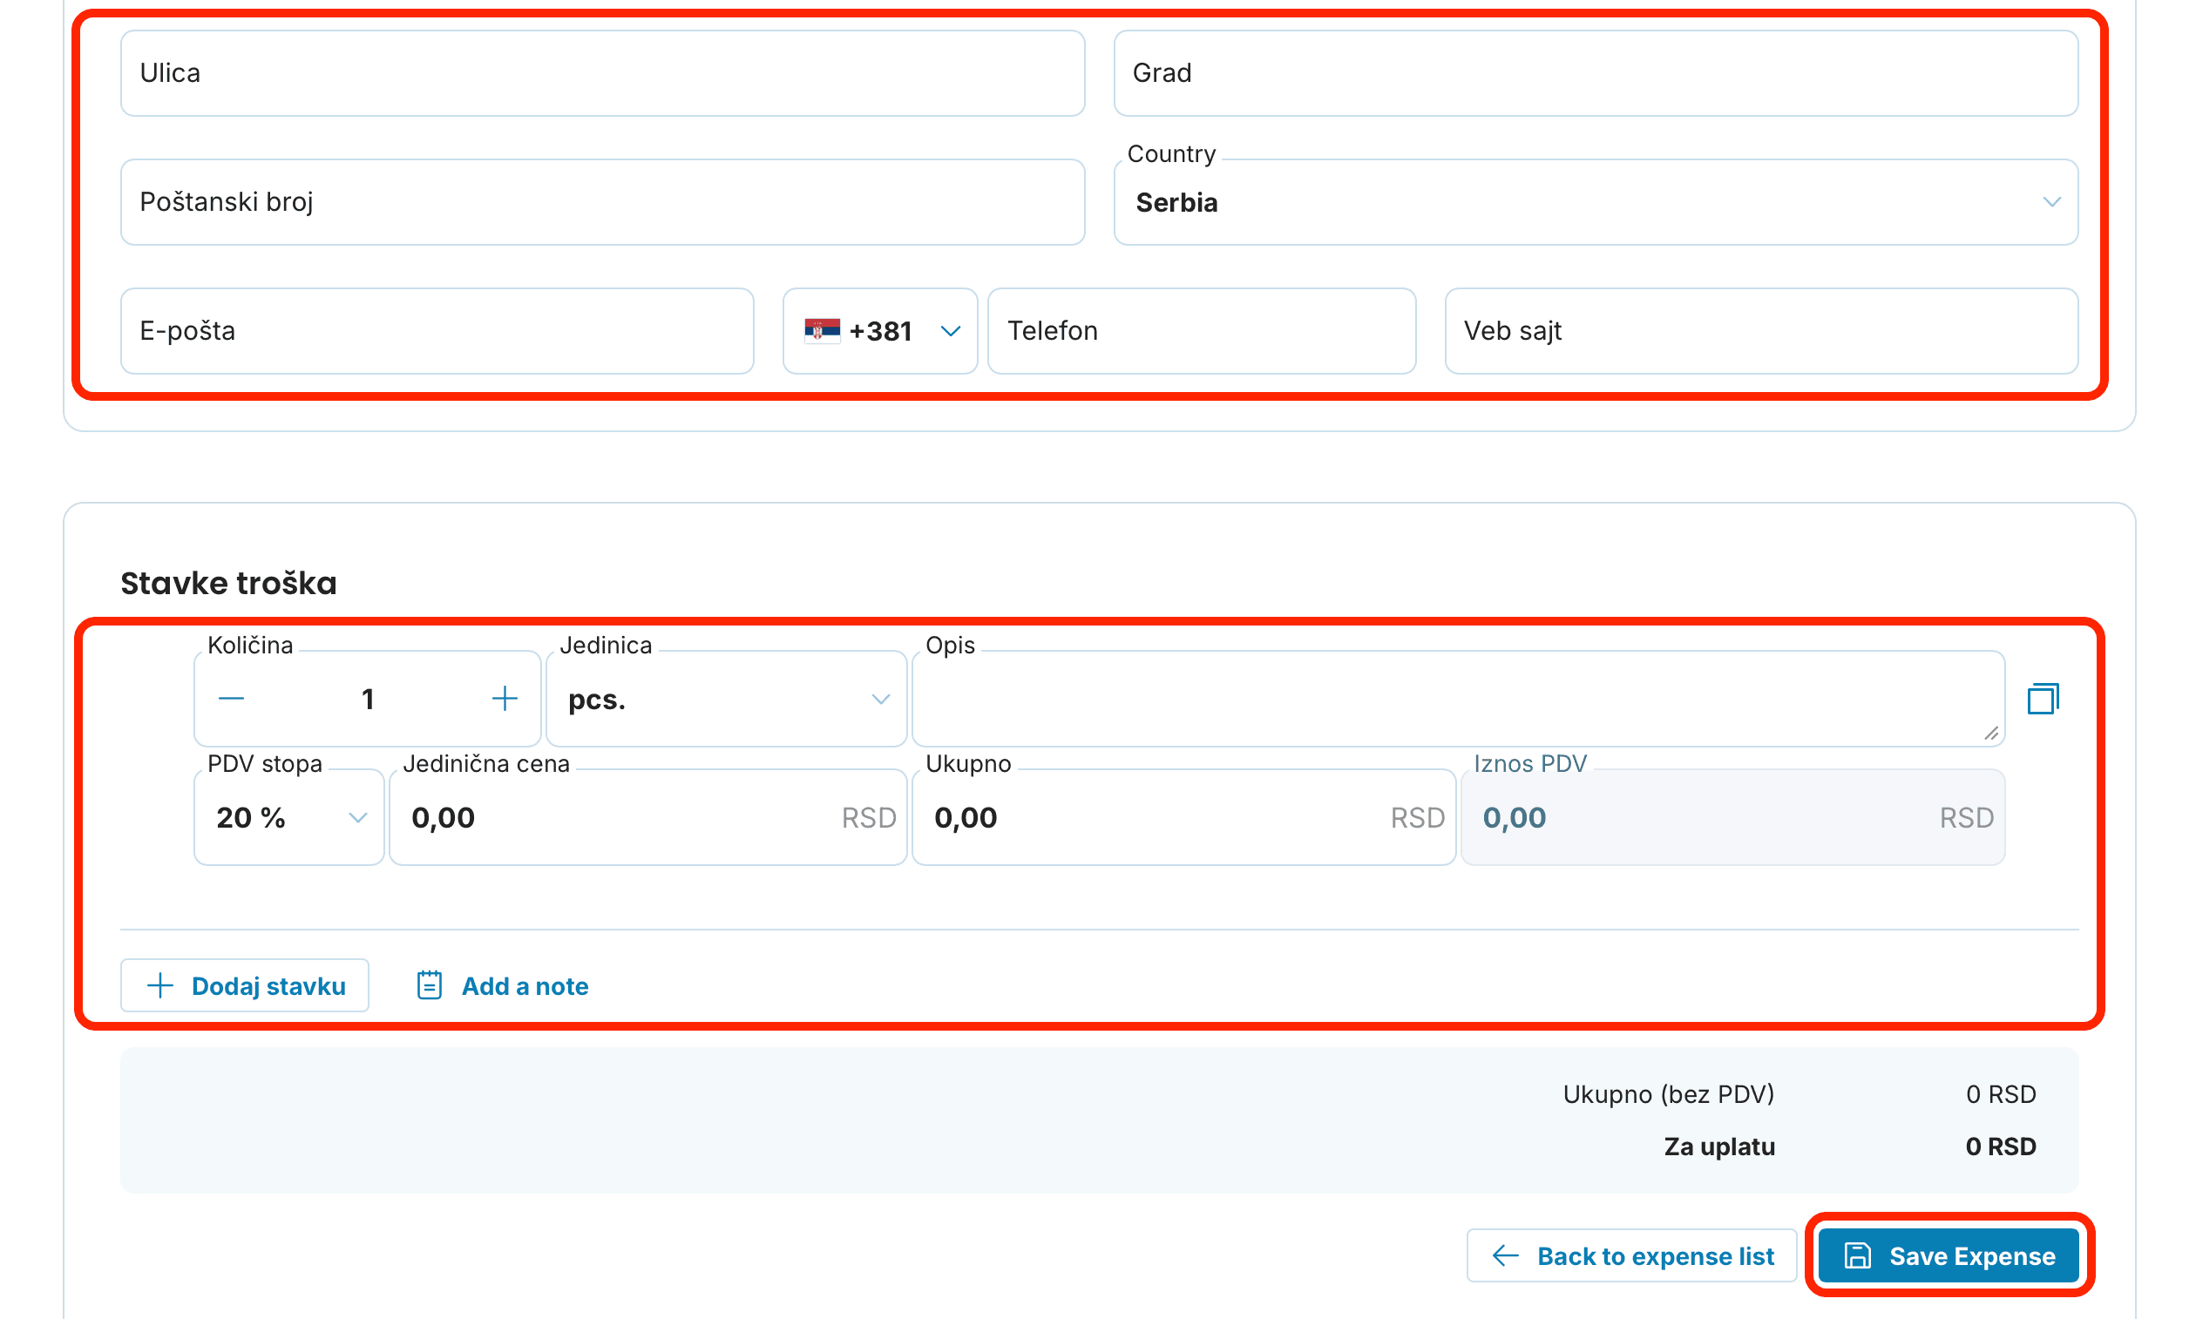
Task: Click the Veb sajt field
Action: point(1760,332)
